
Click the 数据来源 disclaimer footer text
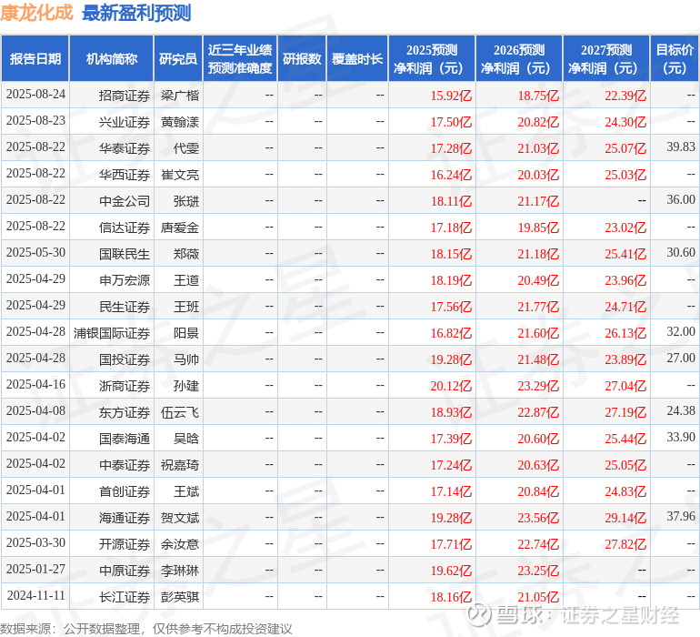click(x=146, y=629)
